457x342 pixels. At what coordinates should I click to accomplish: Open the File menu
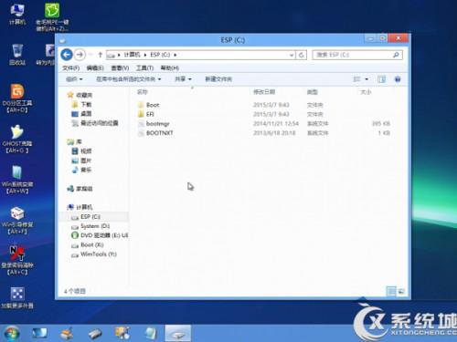(70, 68)
